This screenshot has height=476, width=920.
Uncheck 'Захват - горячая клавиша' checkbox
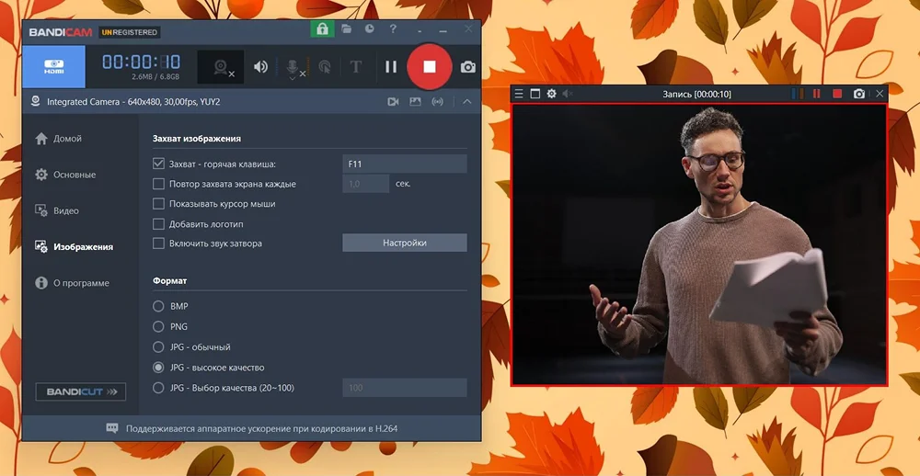[159, 164]
